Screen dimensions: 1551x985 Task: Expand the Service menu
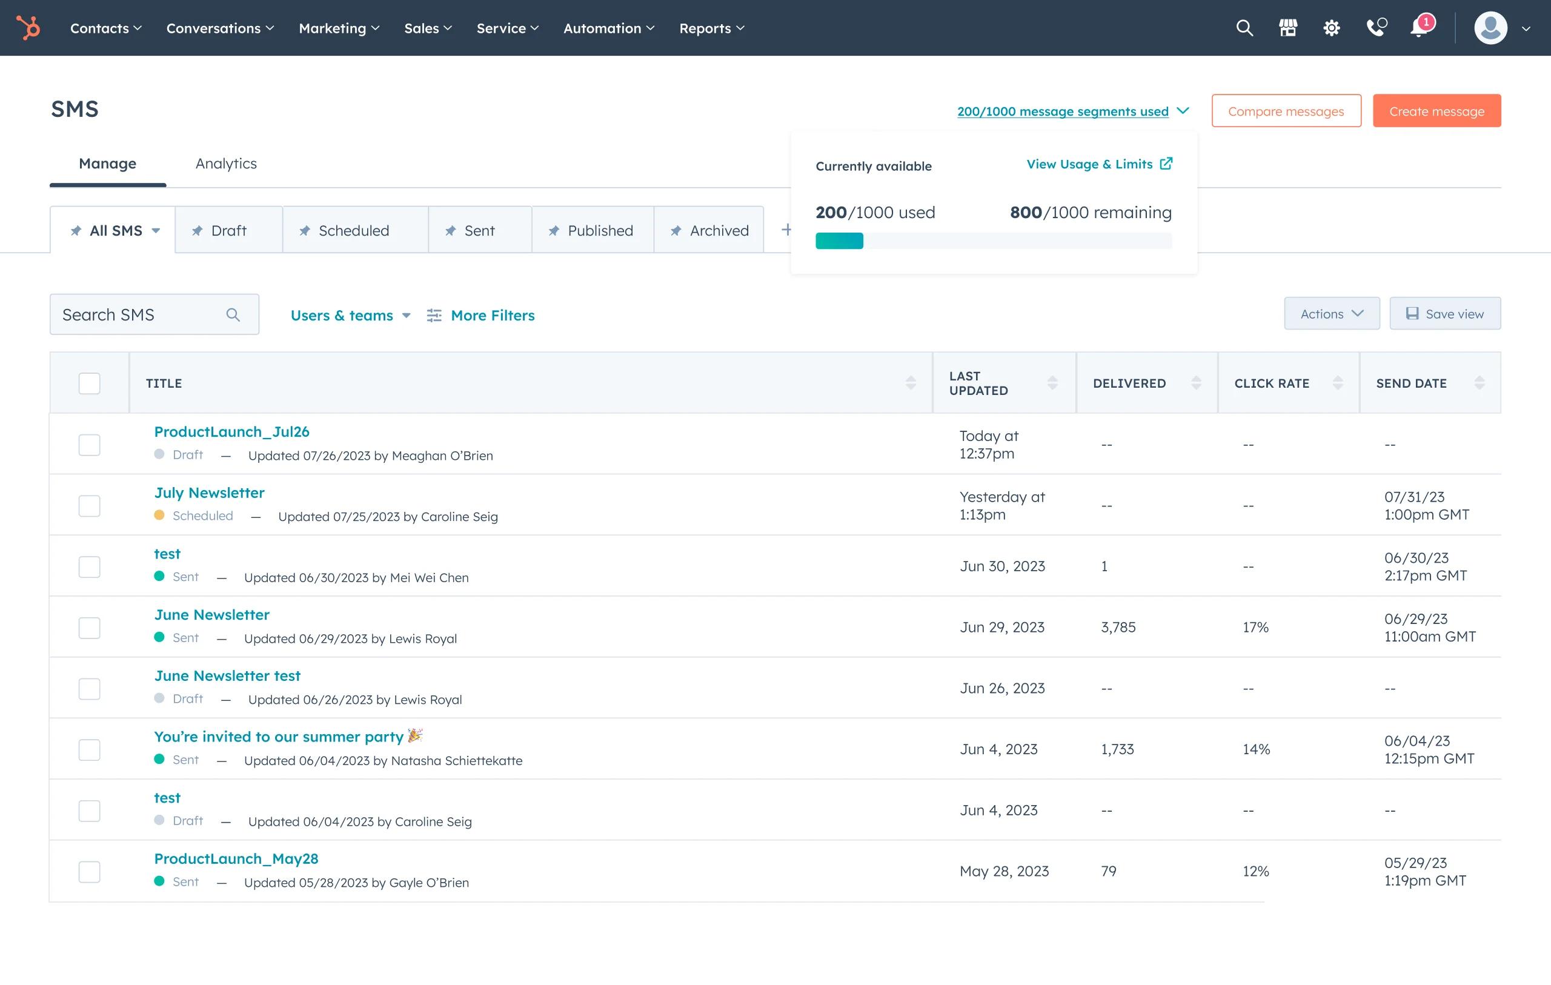pos(508,28)
